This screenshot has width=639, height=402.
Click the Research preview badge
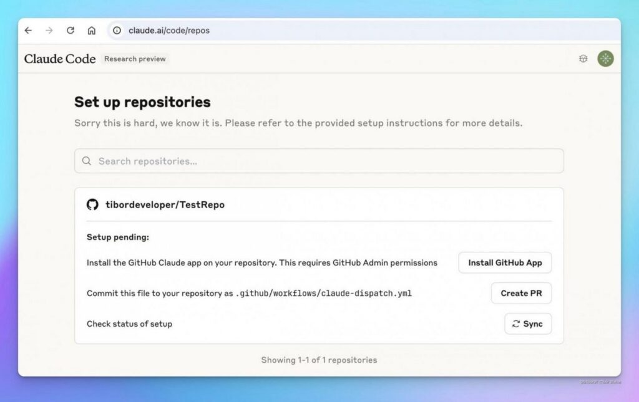pos(135,59)
